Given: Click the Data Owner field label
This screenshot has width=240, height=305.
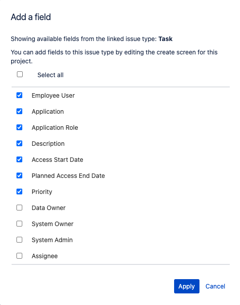Looking at the screenshot, I should [49, 208].
